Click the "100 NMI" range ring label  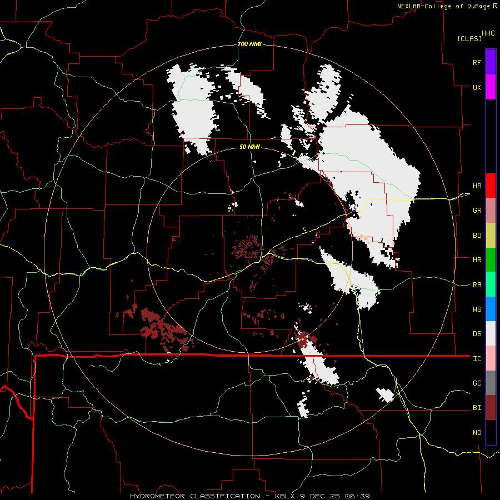point(249,44)
